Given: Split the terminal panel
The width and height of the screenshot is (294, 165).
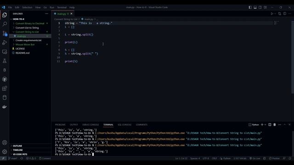Looking at the screenshot, I should tap(270, 125).
